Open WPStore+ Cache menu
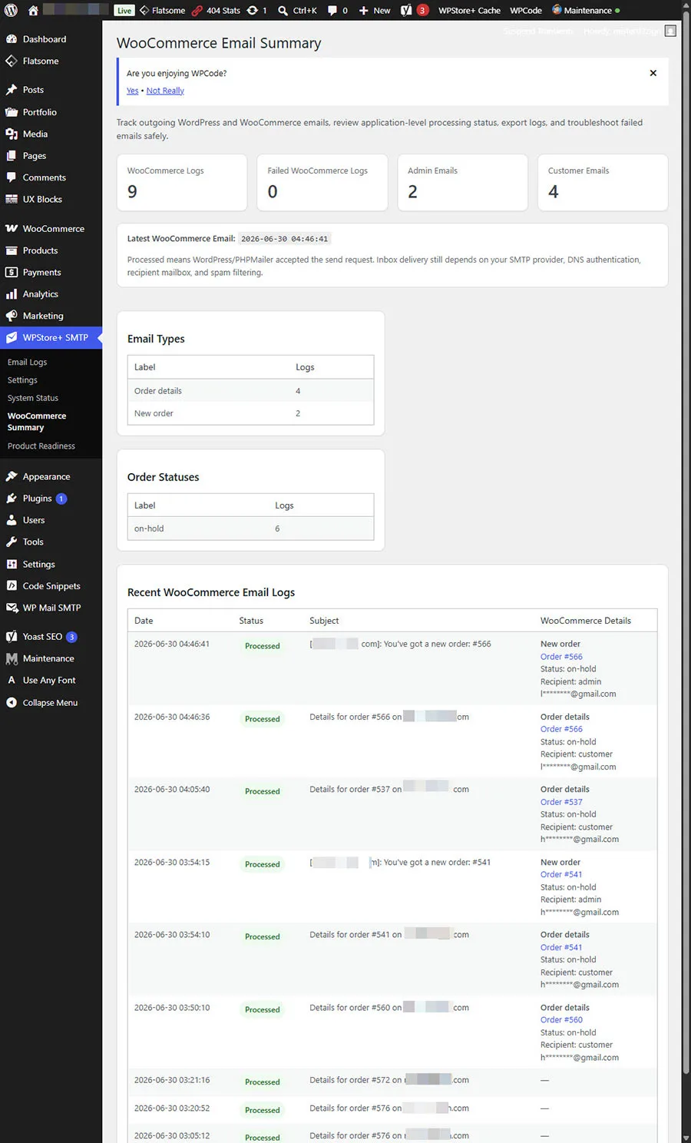691x1143 pixels. click(469, 11)
